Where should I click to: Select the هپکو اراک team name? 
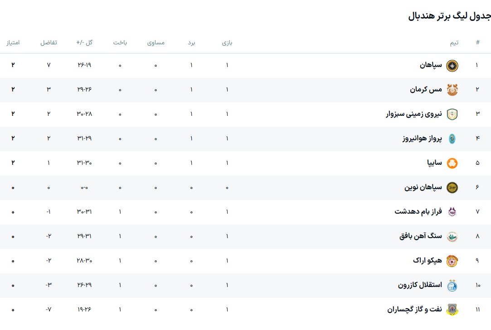[427, 261]
